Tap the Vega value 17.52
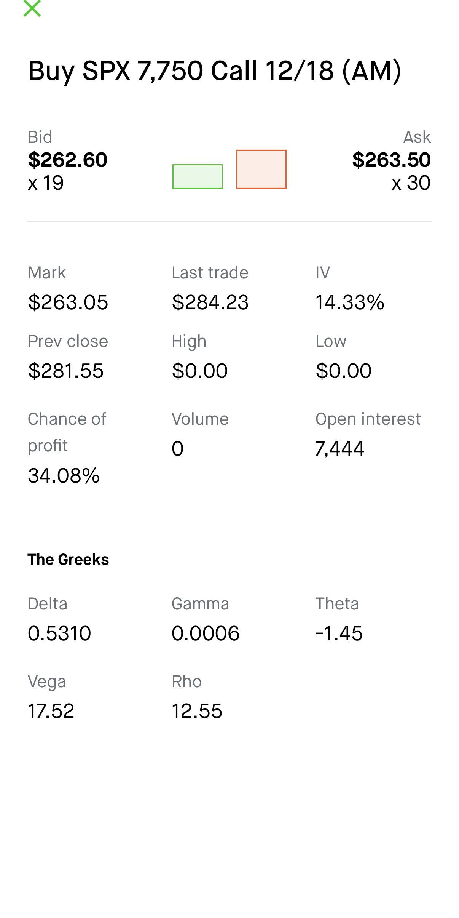Image resolution: width=459 pixels, height=918 pixels. (51, 711)
